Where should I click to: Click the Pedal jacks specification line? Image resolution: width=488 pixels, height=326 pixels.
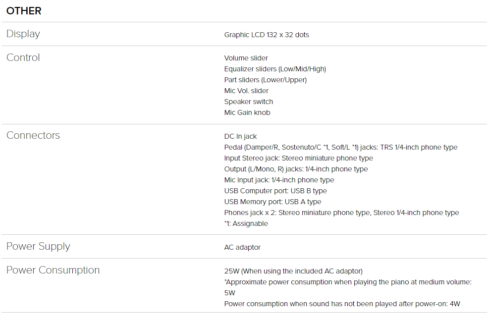[x=341, y=147]
